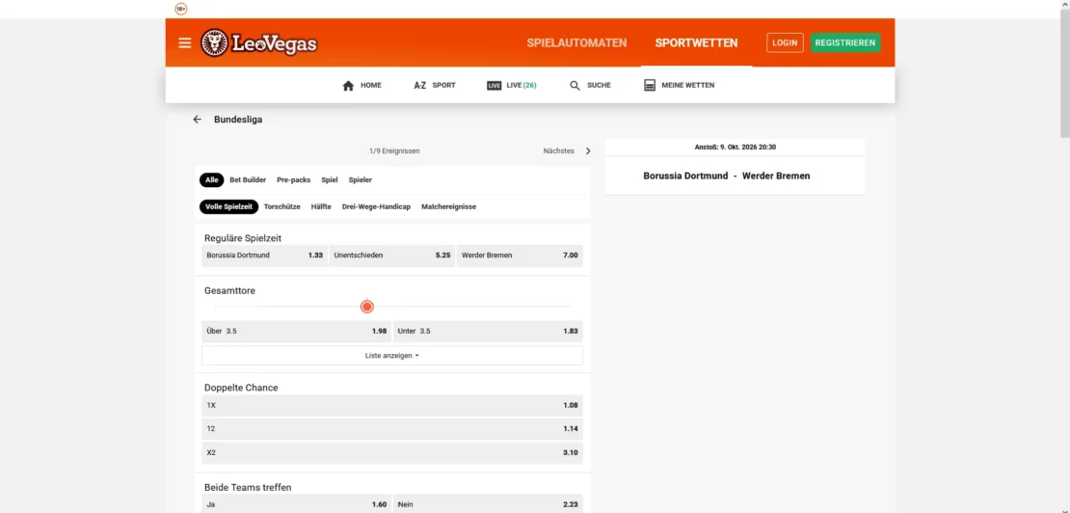The image size is (1070, 513).
Task: Select the Torschütze chip
Action: tap(281, 206)
